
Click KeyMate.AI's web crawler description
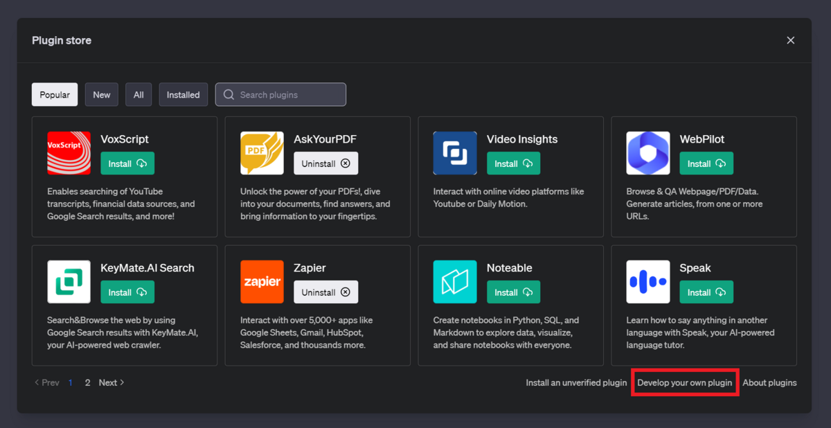[x=123, y=332]
